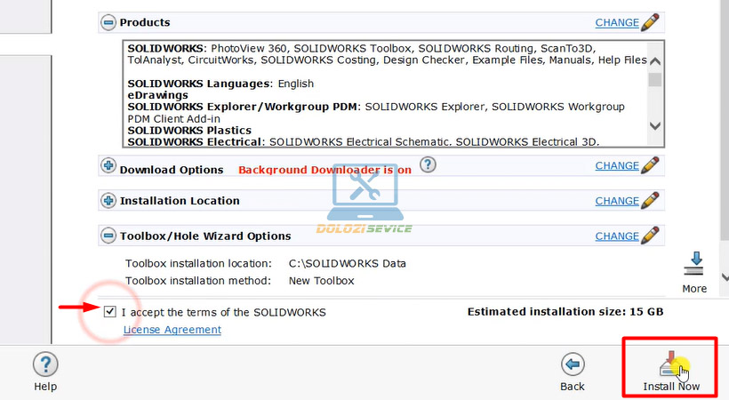The height and width of the screenshot is (400, 729).
Task: Click 'Toolbox installation location:' label
Action: pos(198,264)
